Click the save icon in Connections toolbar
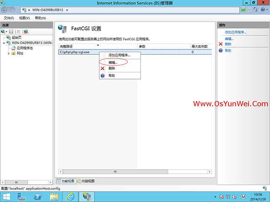 coord(11,32)
